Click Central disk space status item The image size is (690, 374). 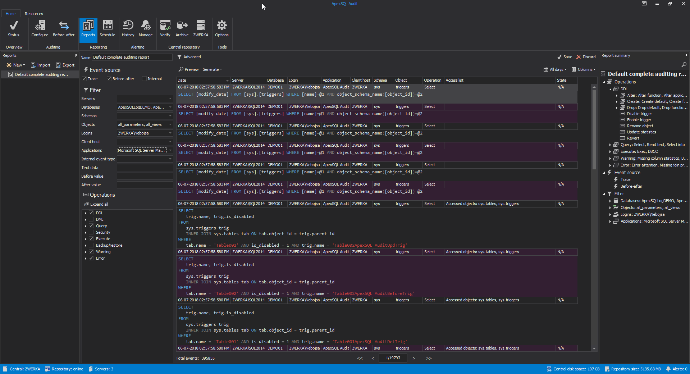[x=573, y=369]
